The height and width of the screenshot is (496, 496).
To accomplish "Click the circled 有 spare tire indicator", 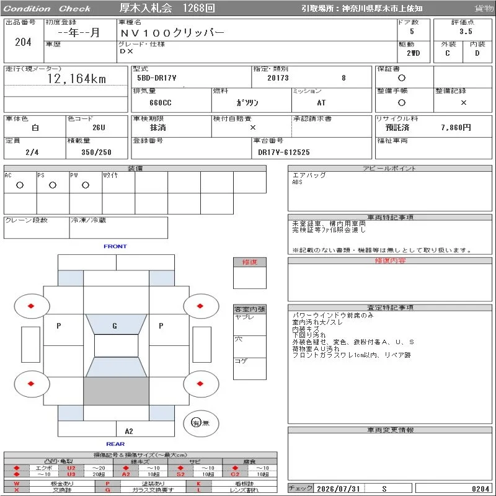I will pos(196,423).
